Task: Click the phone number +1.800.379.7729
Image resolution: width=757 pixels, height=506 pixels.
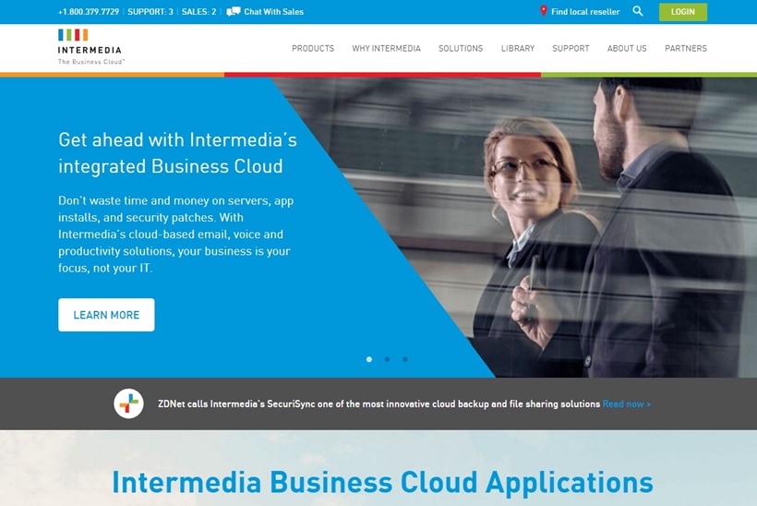Action: click(x=89, y=12)
